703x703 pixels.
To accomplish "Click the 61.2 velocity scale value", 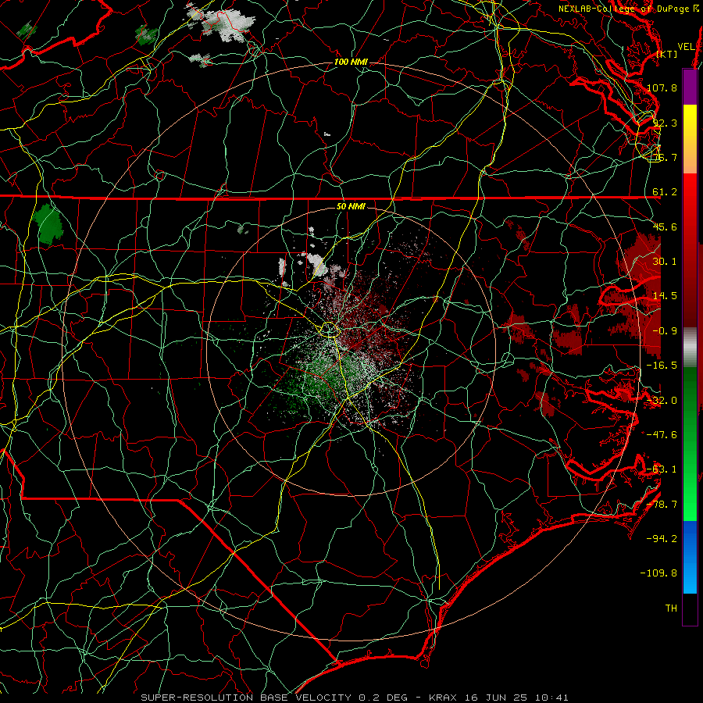I will 665,192.
